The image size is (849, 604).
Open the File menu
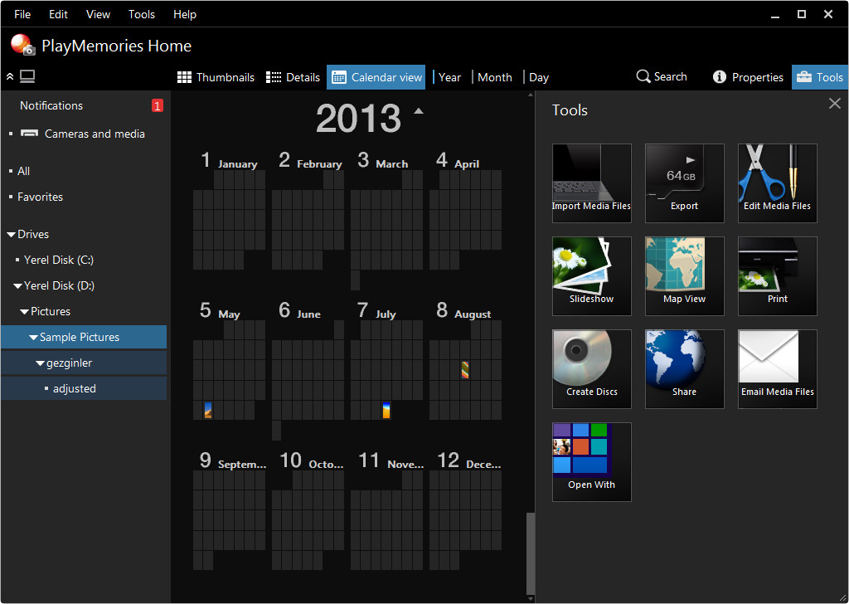[22, 15]
